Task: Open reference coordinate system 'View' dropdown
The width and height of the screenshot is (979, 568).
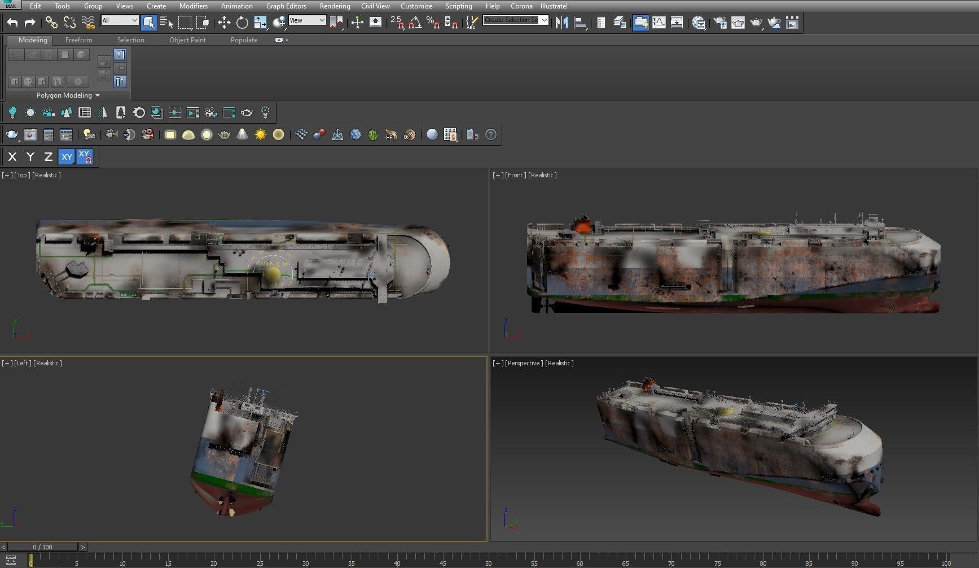Action: tap(307, 20)
